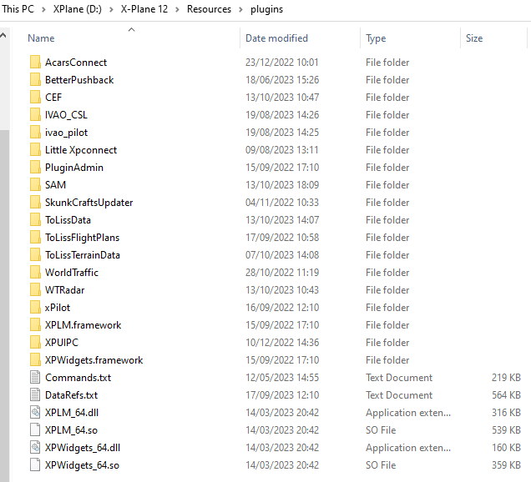Click the BetterPushback folder icon
The width and height of the screenshot is (531, 482).
click(35, 80)
